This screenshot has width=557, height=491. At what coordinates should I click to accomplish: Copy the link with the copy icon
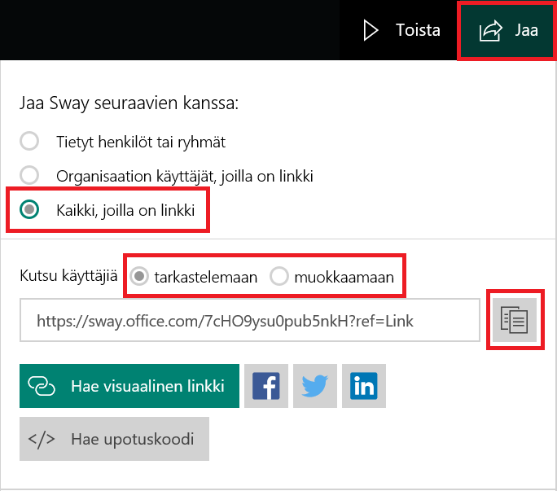(x=515, y=320)
